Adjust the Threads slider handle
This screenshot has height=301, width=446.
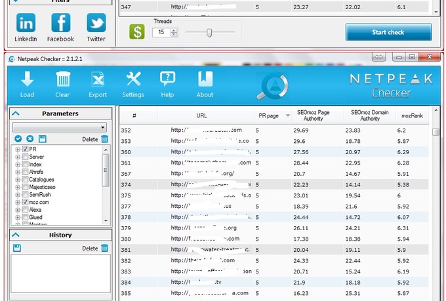[209, 33]
